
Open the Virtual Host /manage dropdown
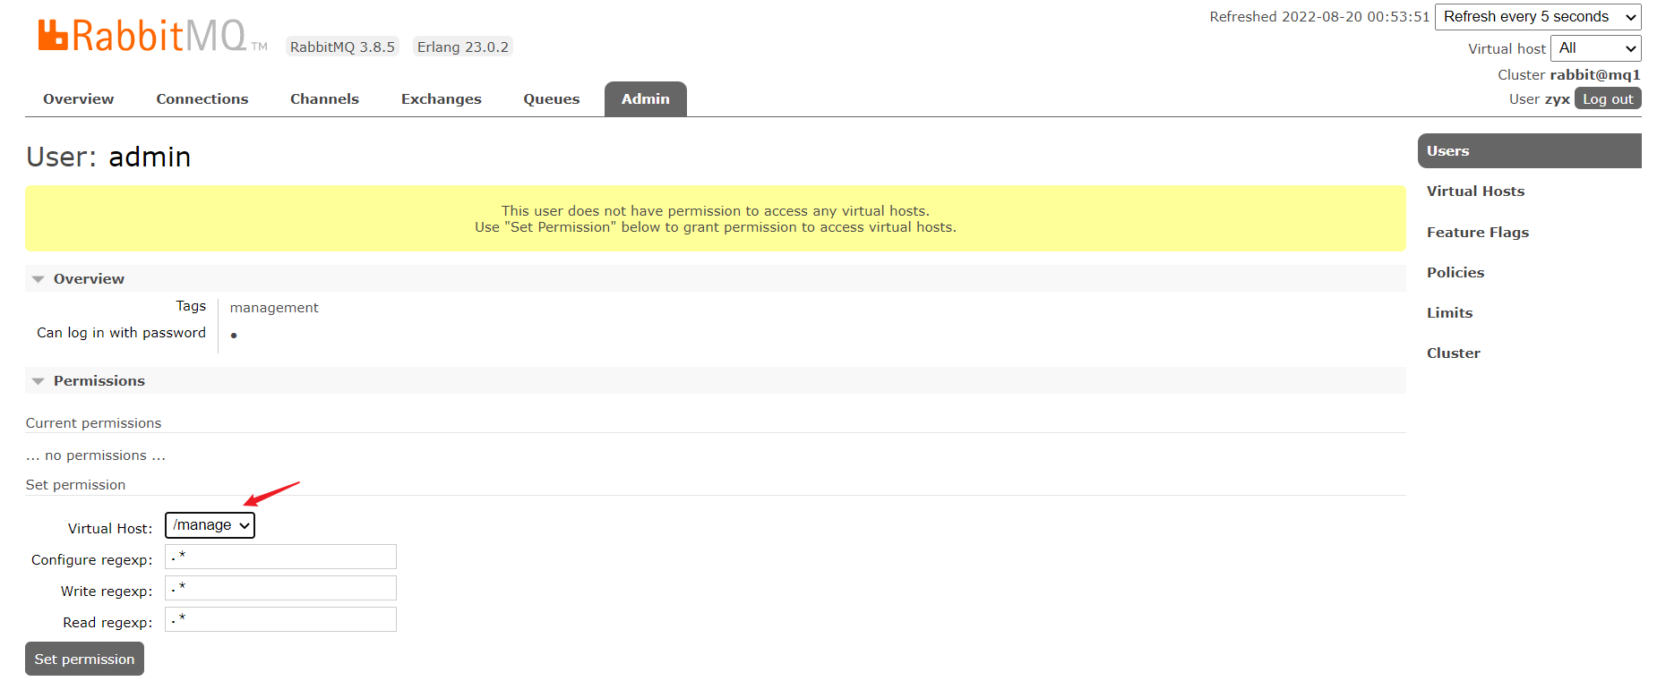[x=210, y=525]
